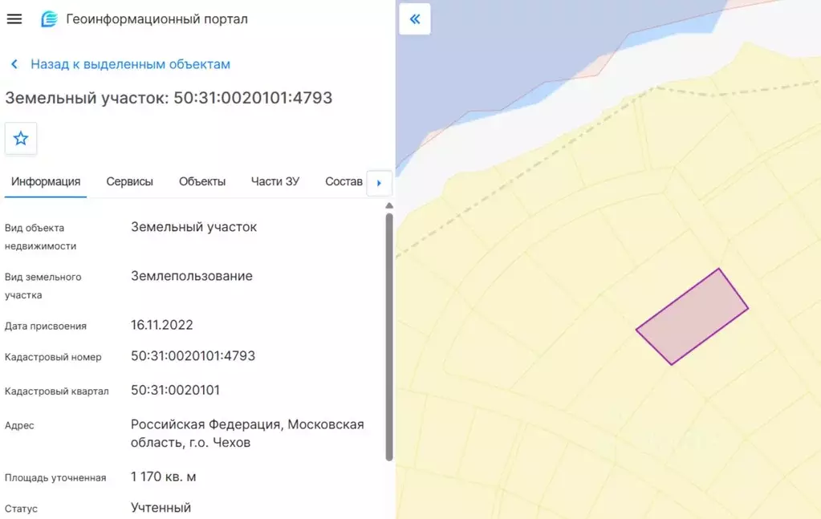This screenshot has height=519, width=821.
Task: Open the Объекты tab
Action: (202, 181)
